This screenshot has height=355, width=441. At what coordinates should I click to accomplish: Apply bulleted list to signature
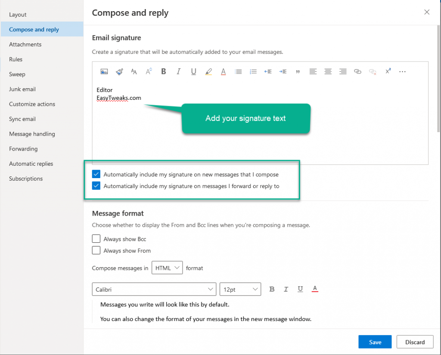coord(238,72)
